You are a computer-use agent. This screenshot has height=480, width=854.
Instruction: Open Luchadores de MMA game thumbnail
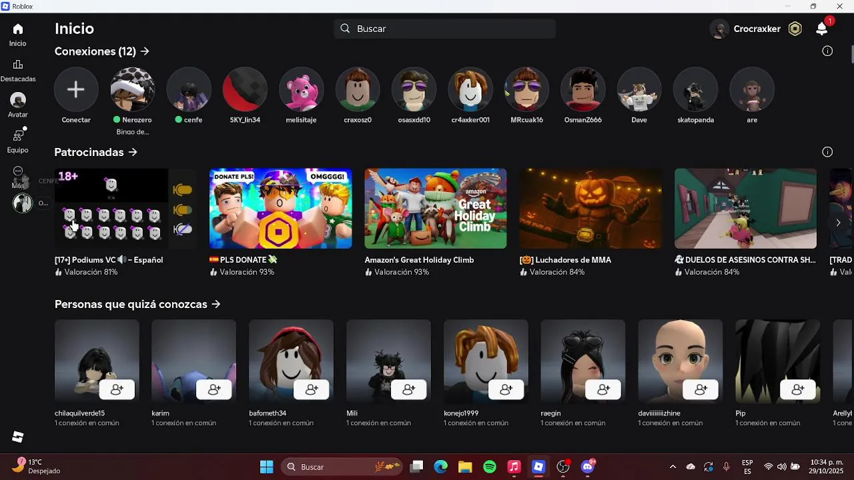[590, 209]
